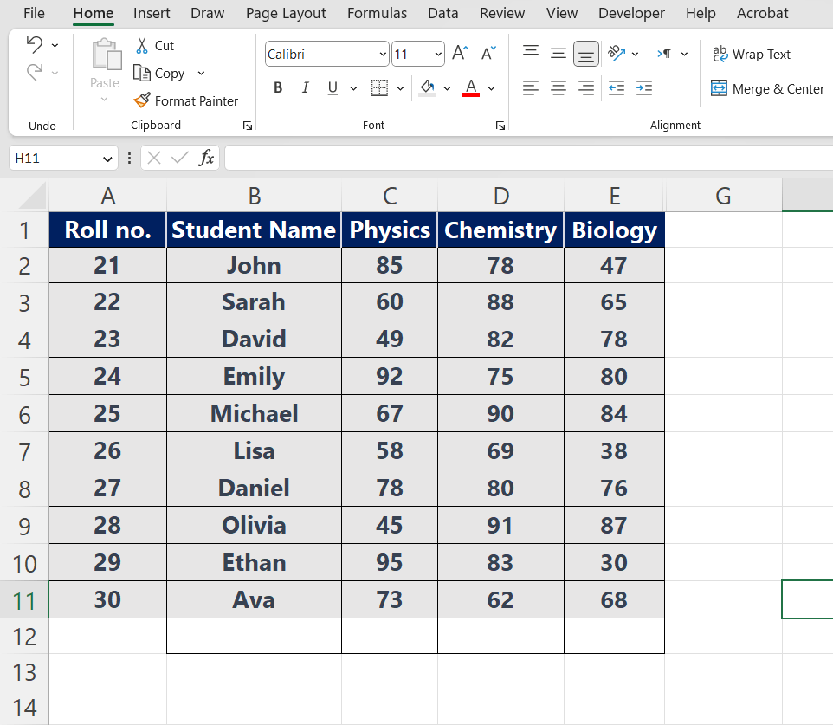Open the Developer tab
The image size is (833, 725).
point(631,13)
